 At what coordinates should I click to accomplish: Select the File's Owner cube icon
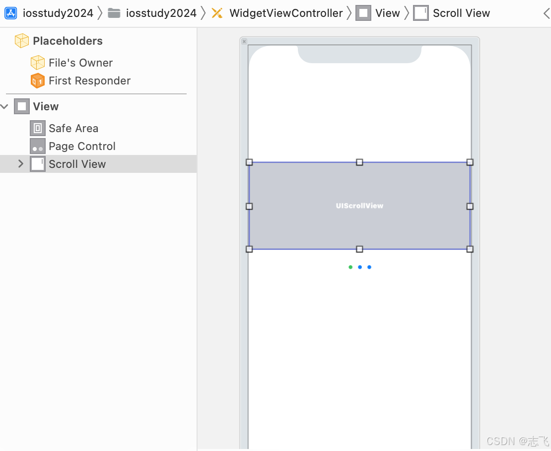coord(38,63)
